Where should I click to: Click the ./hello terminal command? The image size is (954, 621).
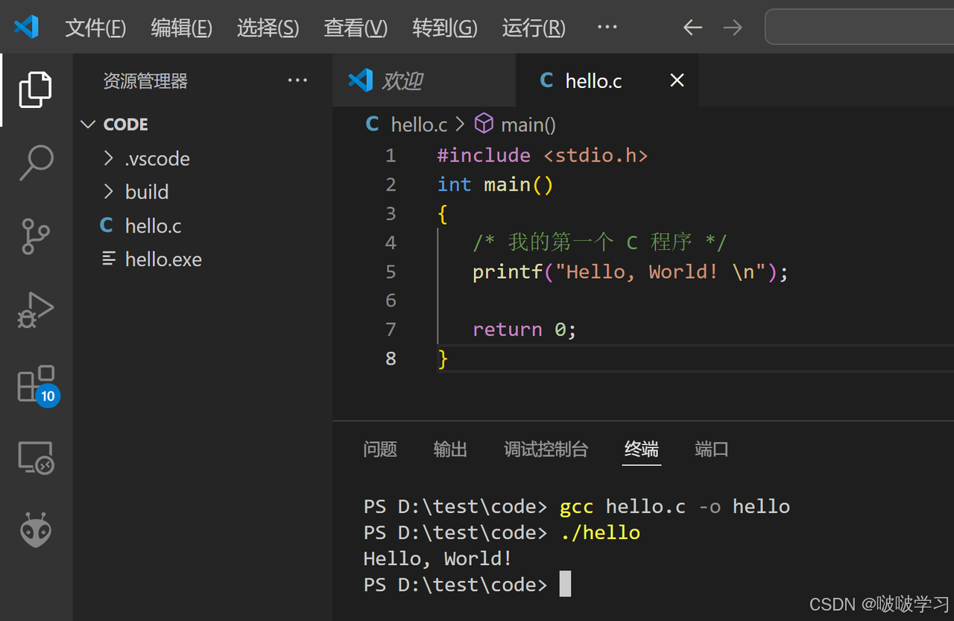(x=601, y=532)
